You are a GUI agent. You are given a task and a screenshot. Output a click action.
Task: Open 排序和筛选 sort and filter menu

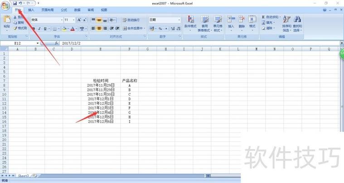286,24
